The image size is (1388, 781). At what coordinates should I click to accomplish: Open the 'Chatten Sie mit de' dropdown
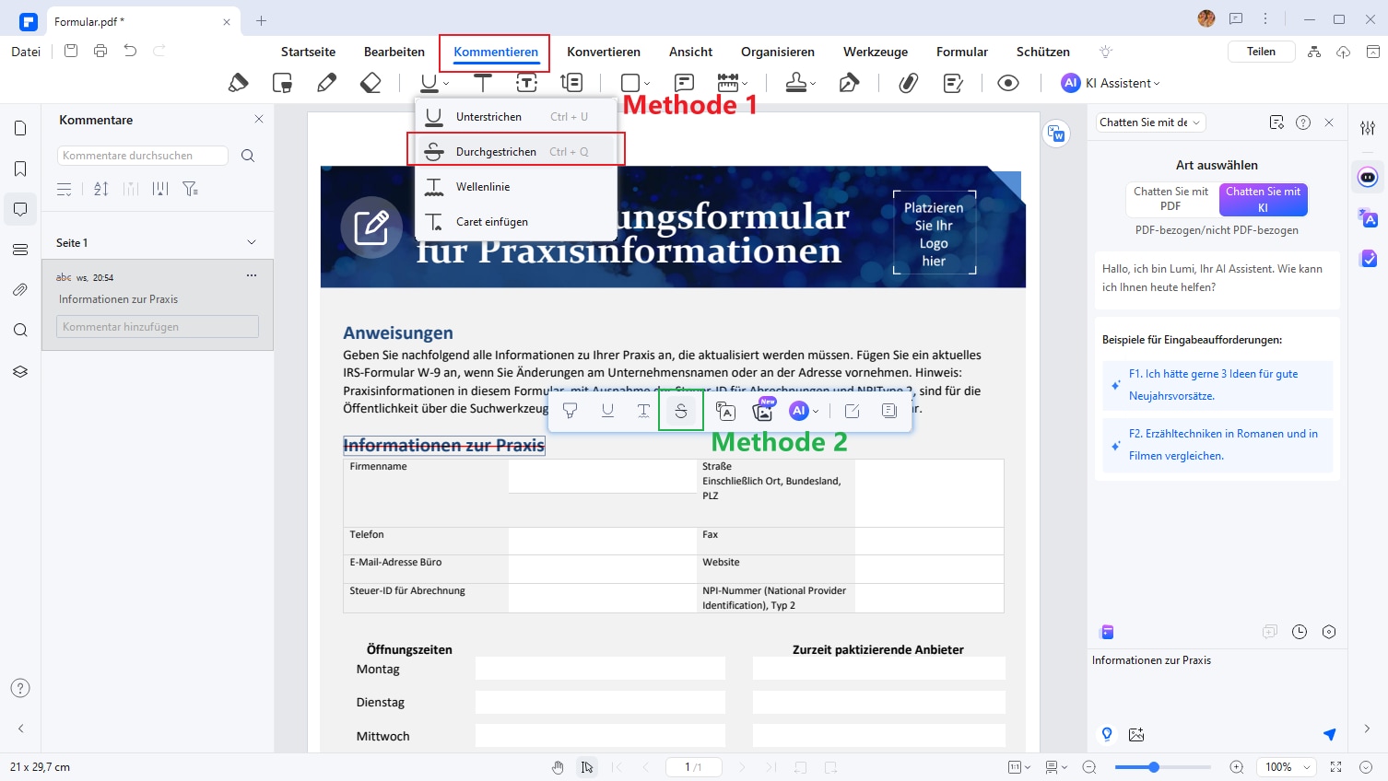(x=1150, y=122)
